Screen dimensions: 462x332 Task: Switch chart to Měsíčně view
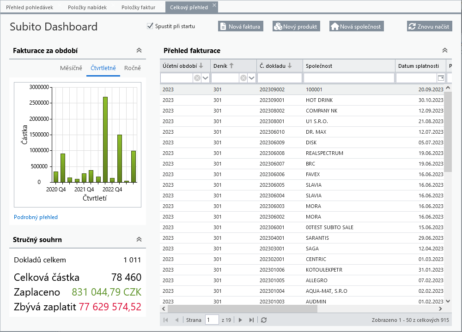pyautogui.click(x=71, y=68)
